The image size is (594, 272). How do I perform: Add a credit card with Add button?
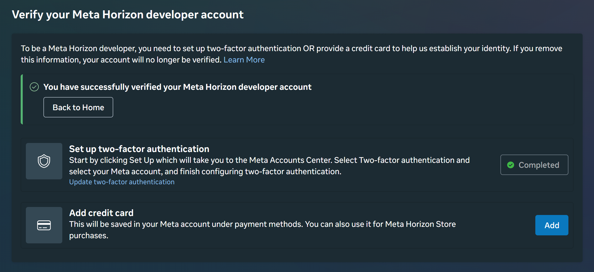(x=552, y=225)
